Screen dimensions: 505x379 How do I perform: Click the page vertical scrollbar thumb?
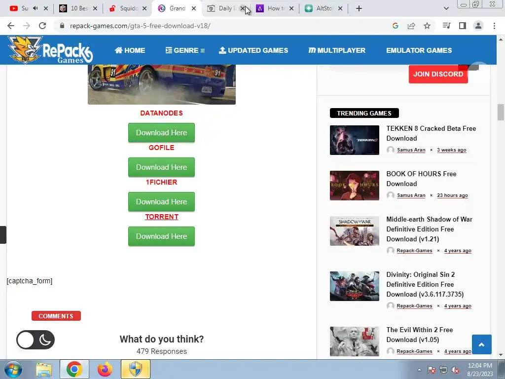pos(501,112)
